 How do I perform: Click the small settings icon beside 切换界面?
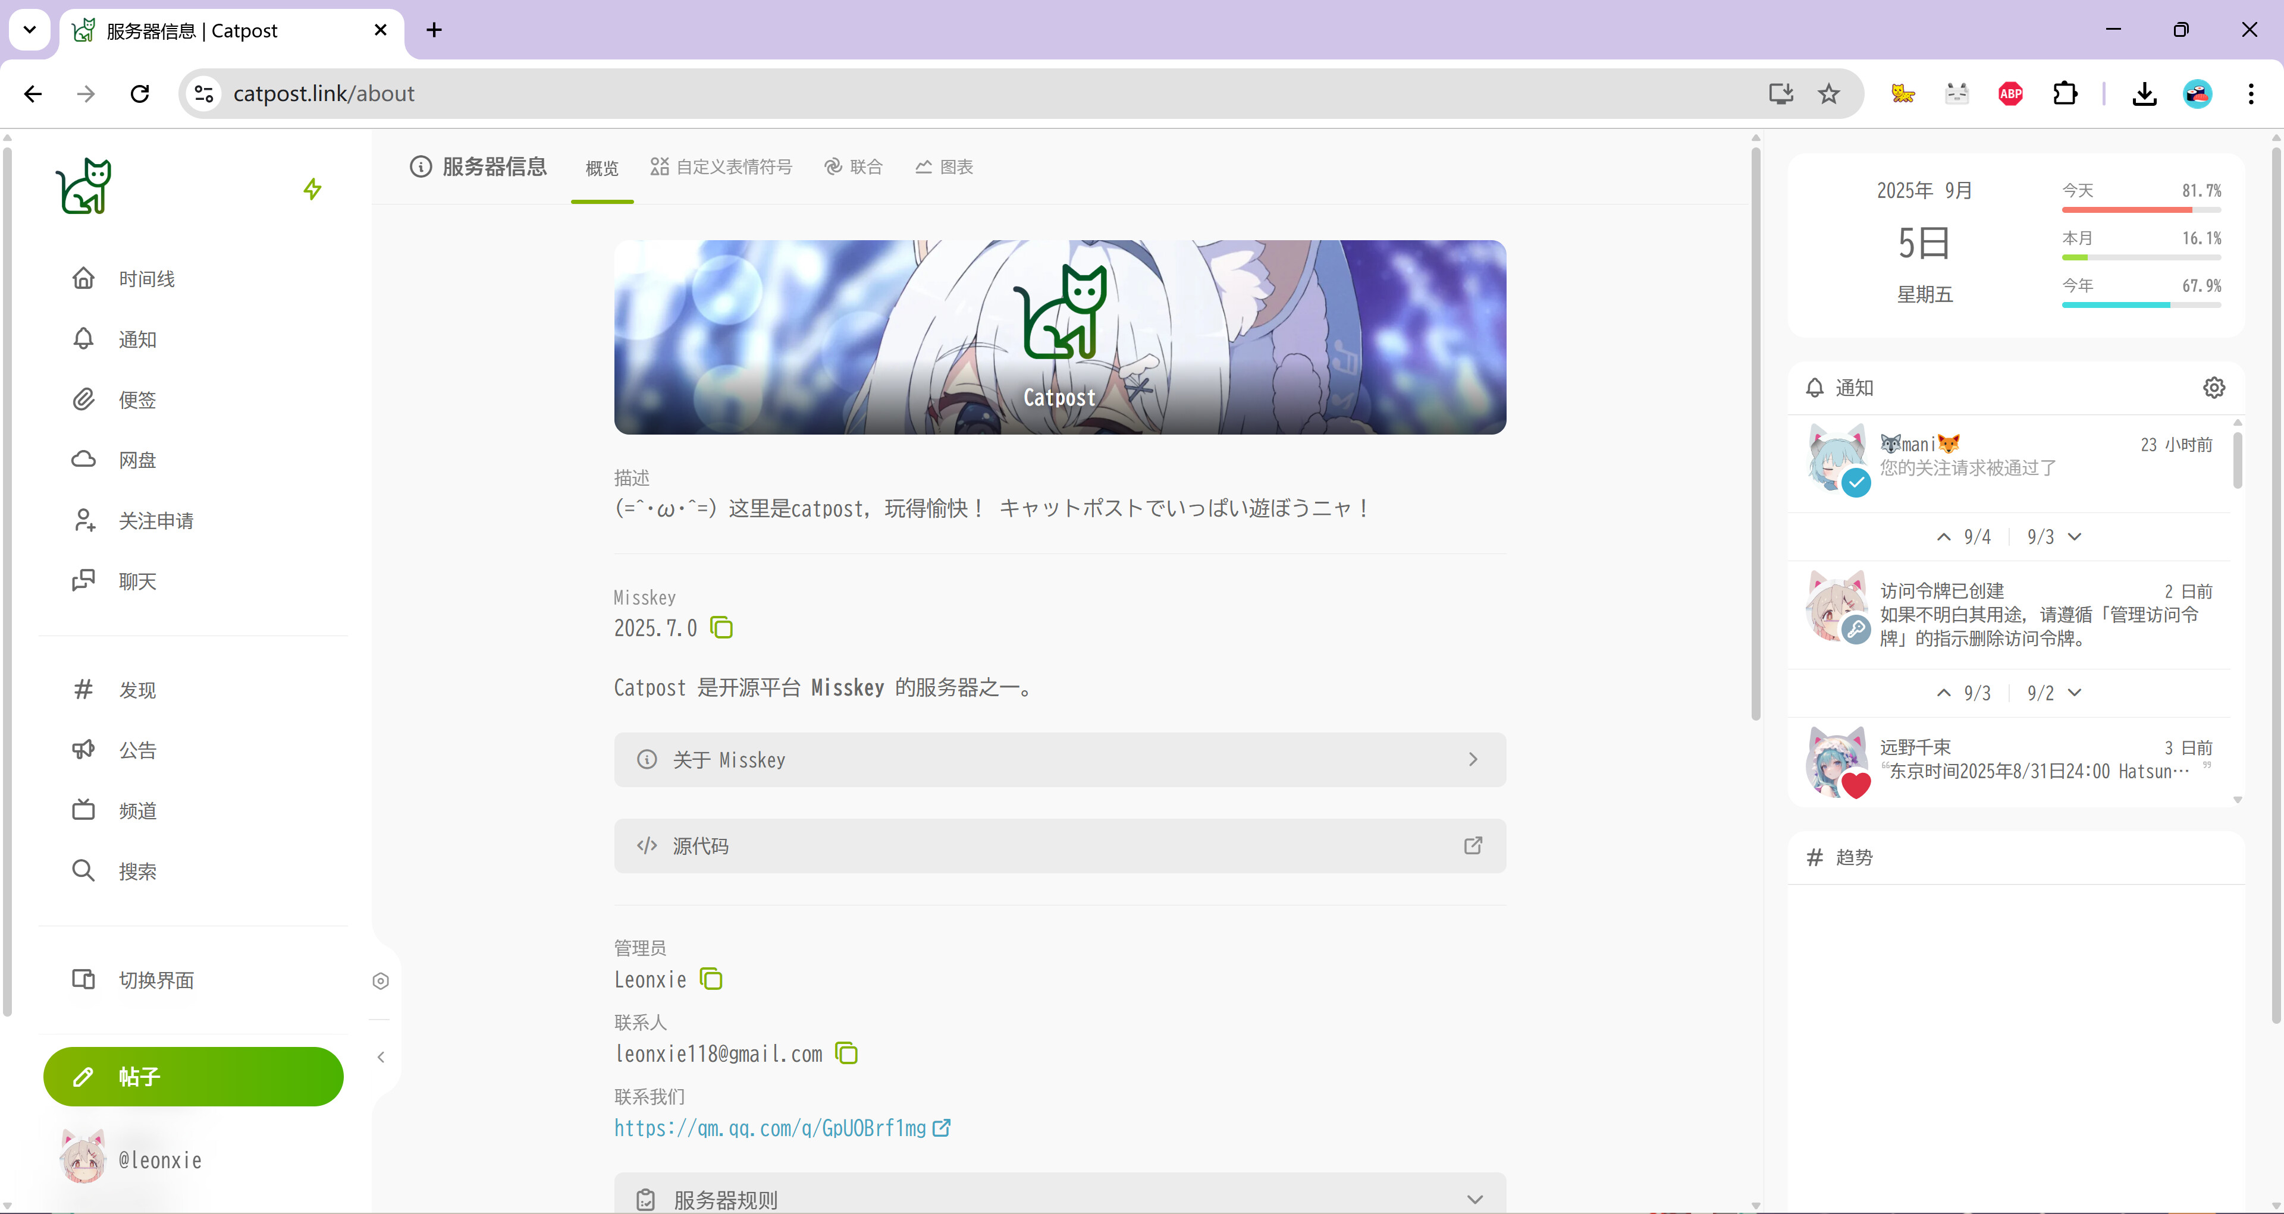(x=381, y=981)
